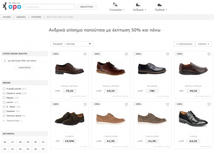This screenshot has width=214, height=153.
Task: Tick the S. oliver brand checkbox
Action: point(4,107)
